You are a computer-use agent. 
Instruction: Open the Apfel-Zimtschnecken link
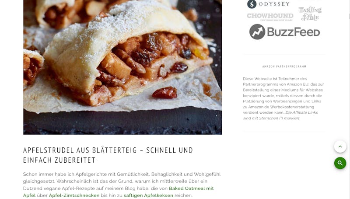(74, 196)
